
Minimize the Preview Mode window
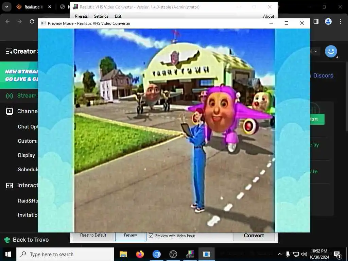point(271,23)
